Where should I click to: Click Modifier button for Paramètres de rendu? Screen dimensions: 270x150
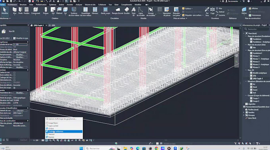point(20,93)
